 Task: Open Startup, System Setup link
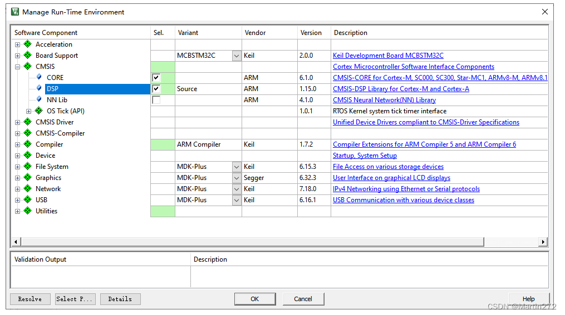(365, 156)
